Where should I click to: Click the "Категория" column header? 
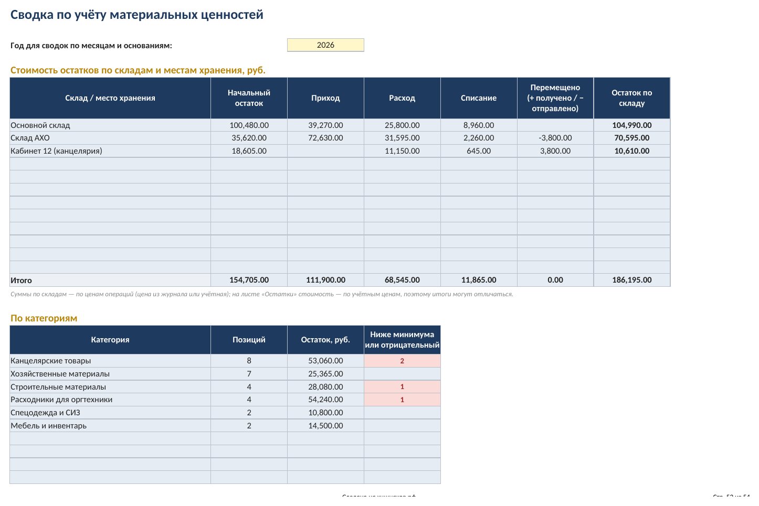point(110,340)
